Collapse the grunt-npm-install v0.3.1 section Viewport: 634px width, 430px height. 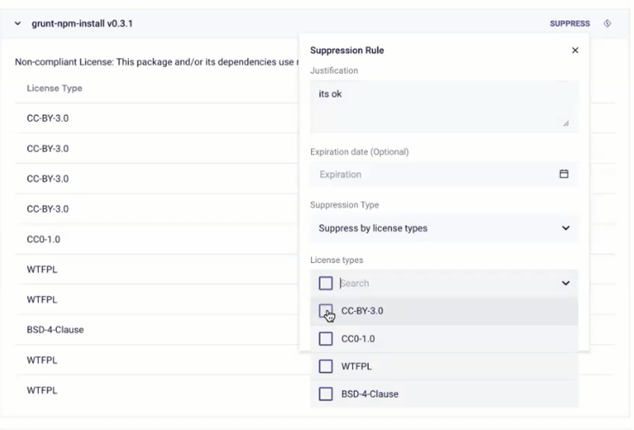pos(18,24)
